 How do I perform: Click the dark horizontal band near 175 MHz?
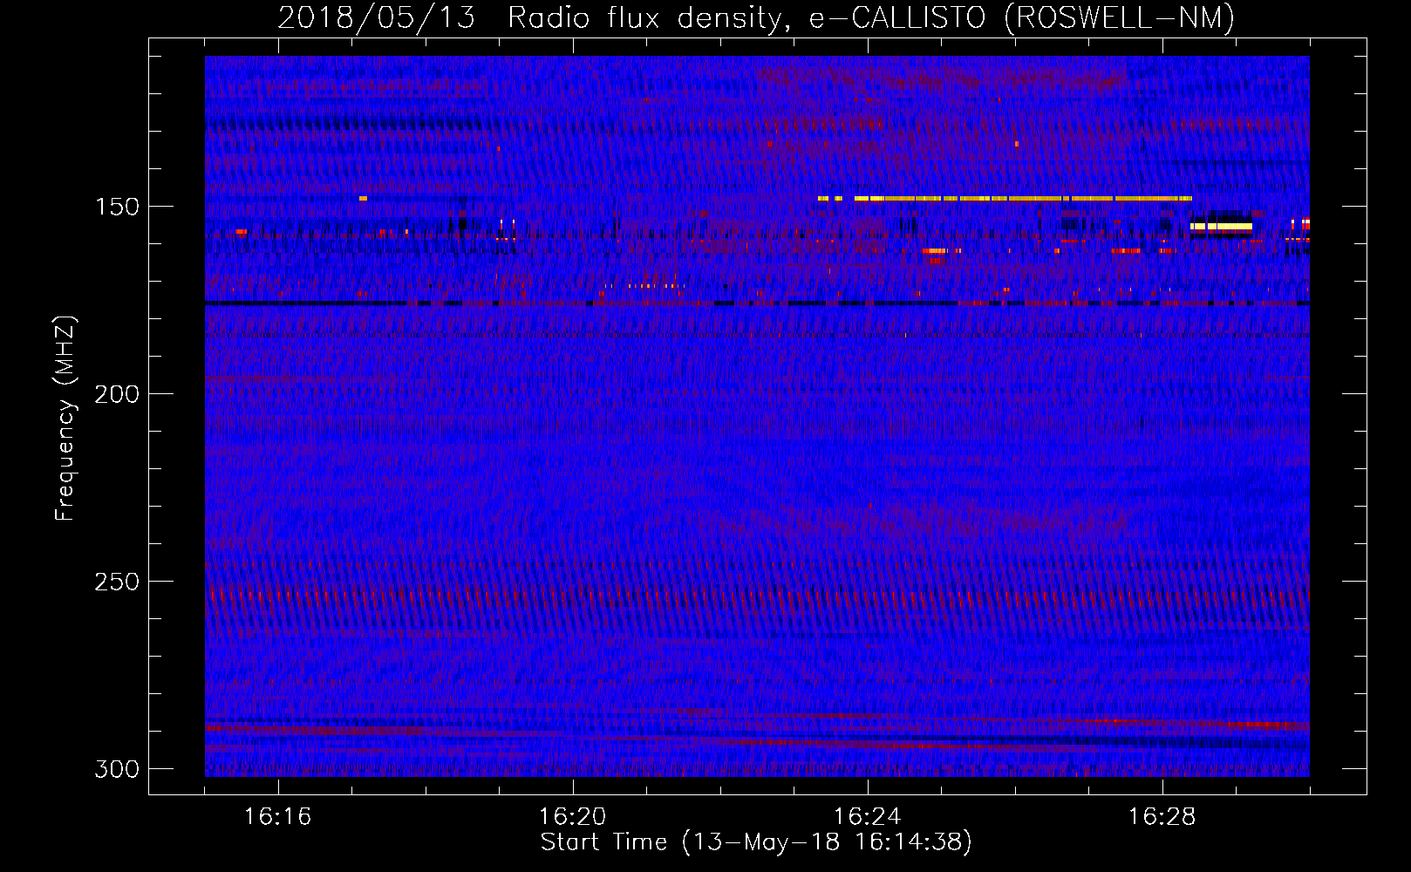coord(757,303)
